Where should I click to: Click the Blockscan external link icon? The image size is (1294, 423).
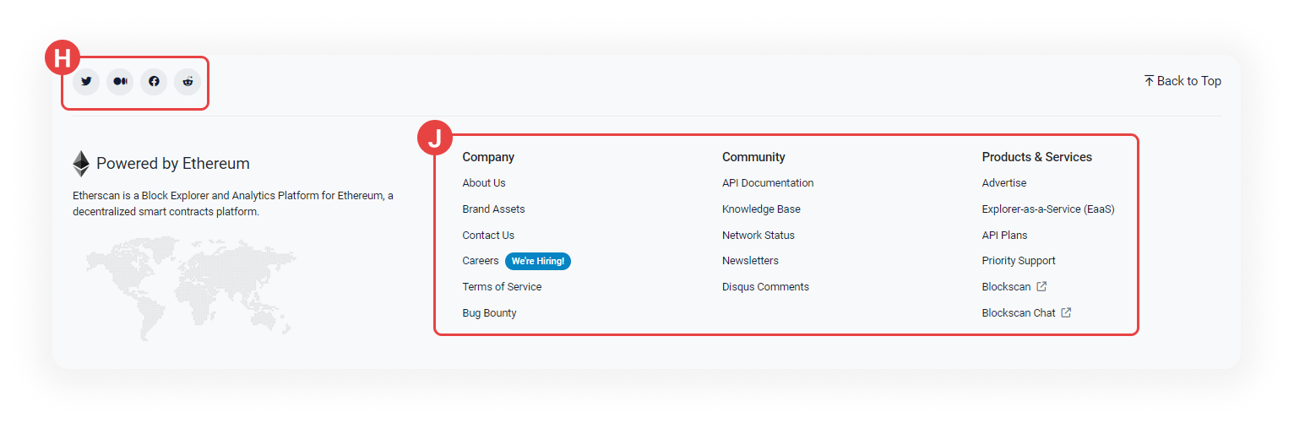click(x=1041, y=287)
